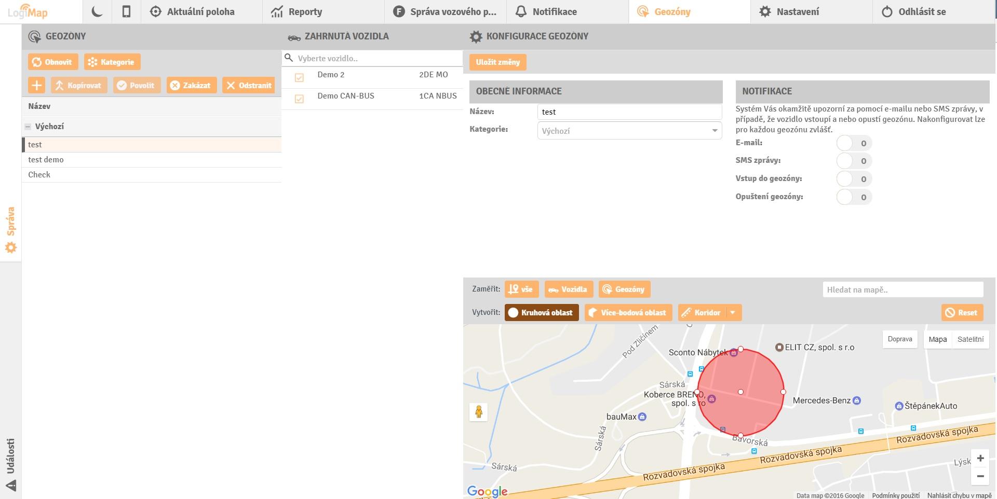This screenshot has height=499, width=997.
Task: Click the Mercedes-Benz map marker
Action: point(857,400)
